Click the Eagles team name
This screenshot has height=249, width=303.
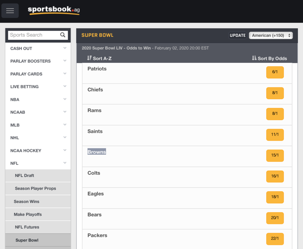pyautogui.click(x=96, y=194)
